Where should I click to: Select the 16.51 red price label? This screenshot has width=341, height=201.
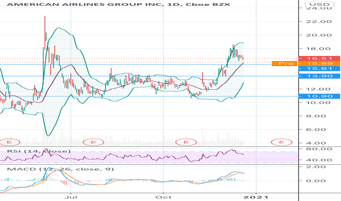[319, 58]
